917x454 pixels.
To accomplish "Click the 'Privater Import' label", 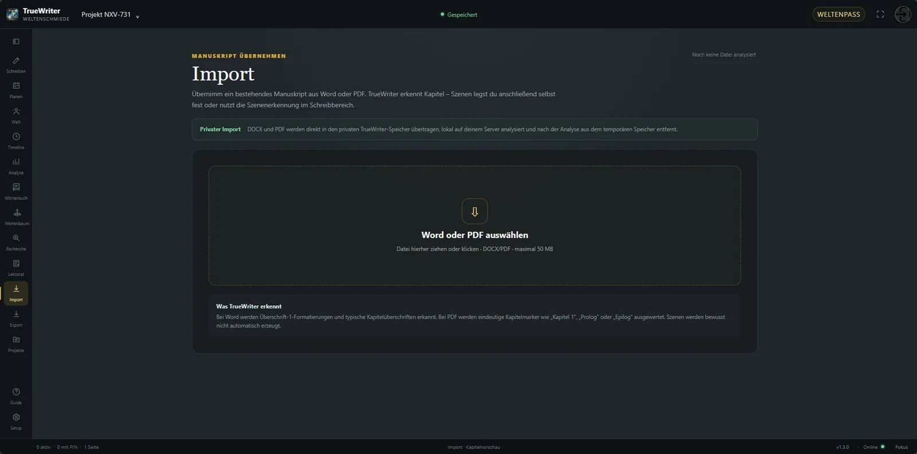I will click(x=220, y=129).
